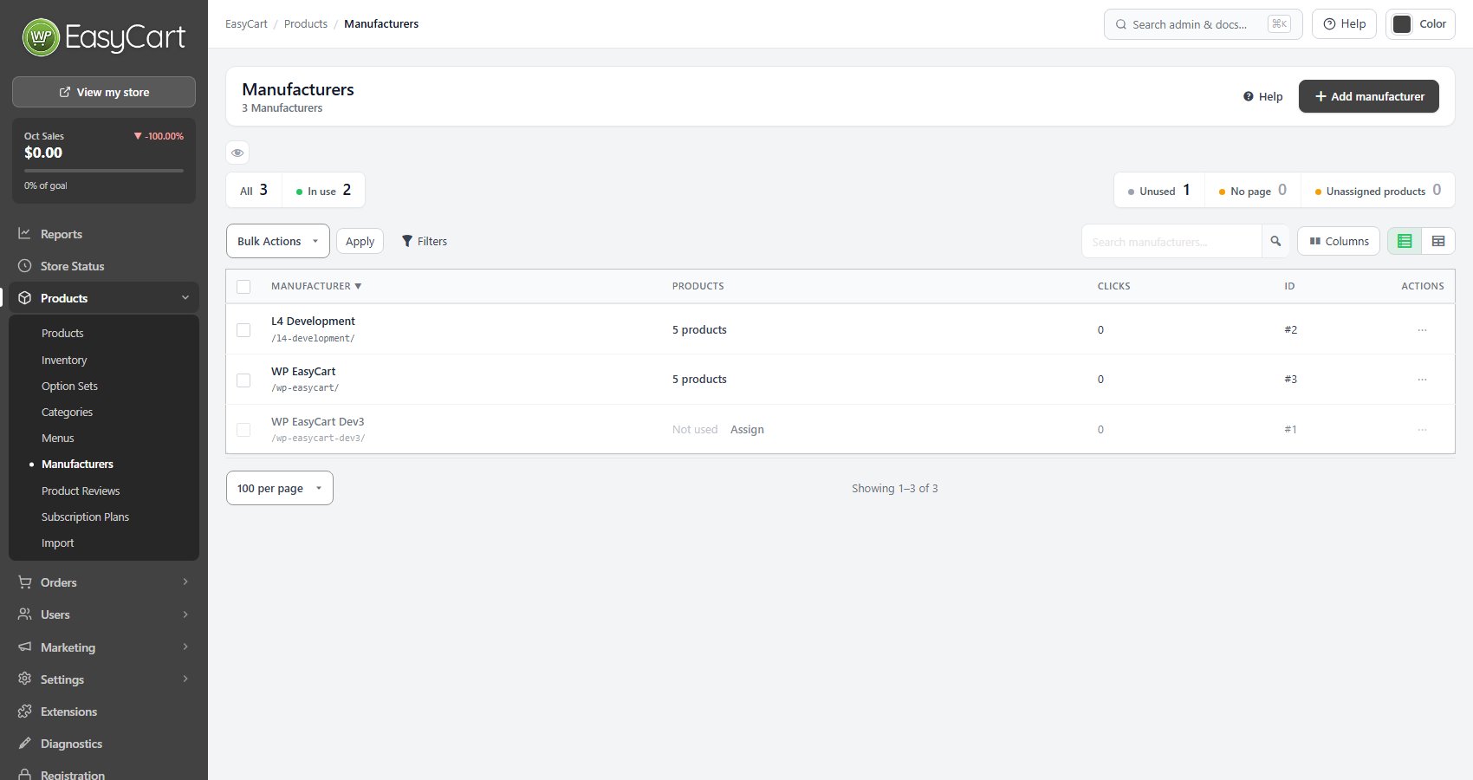This screenshot has height=780, width=1473.
Task: Click the Diagnostics wrench icon
Action: [x=24, y=744]
